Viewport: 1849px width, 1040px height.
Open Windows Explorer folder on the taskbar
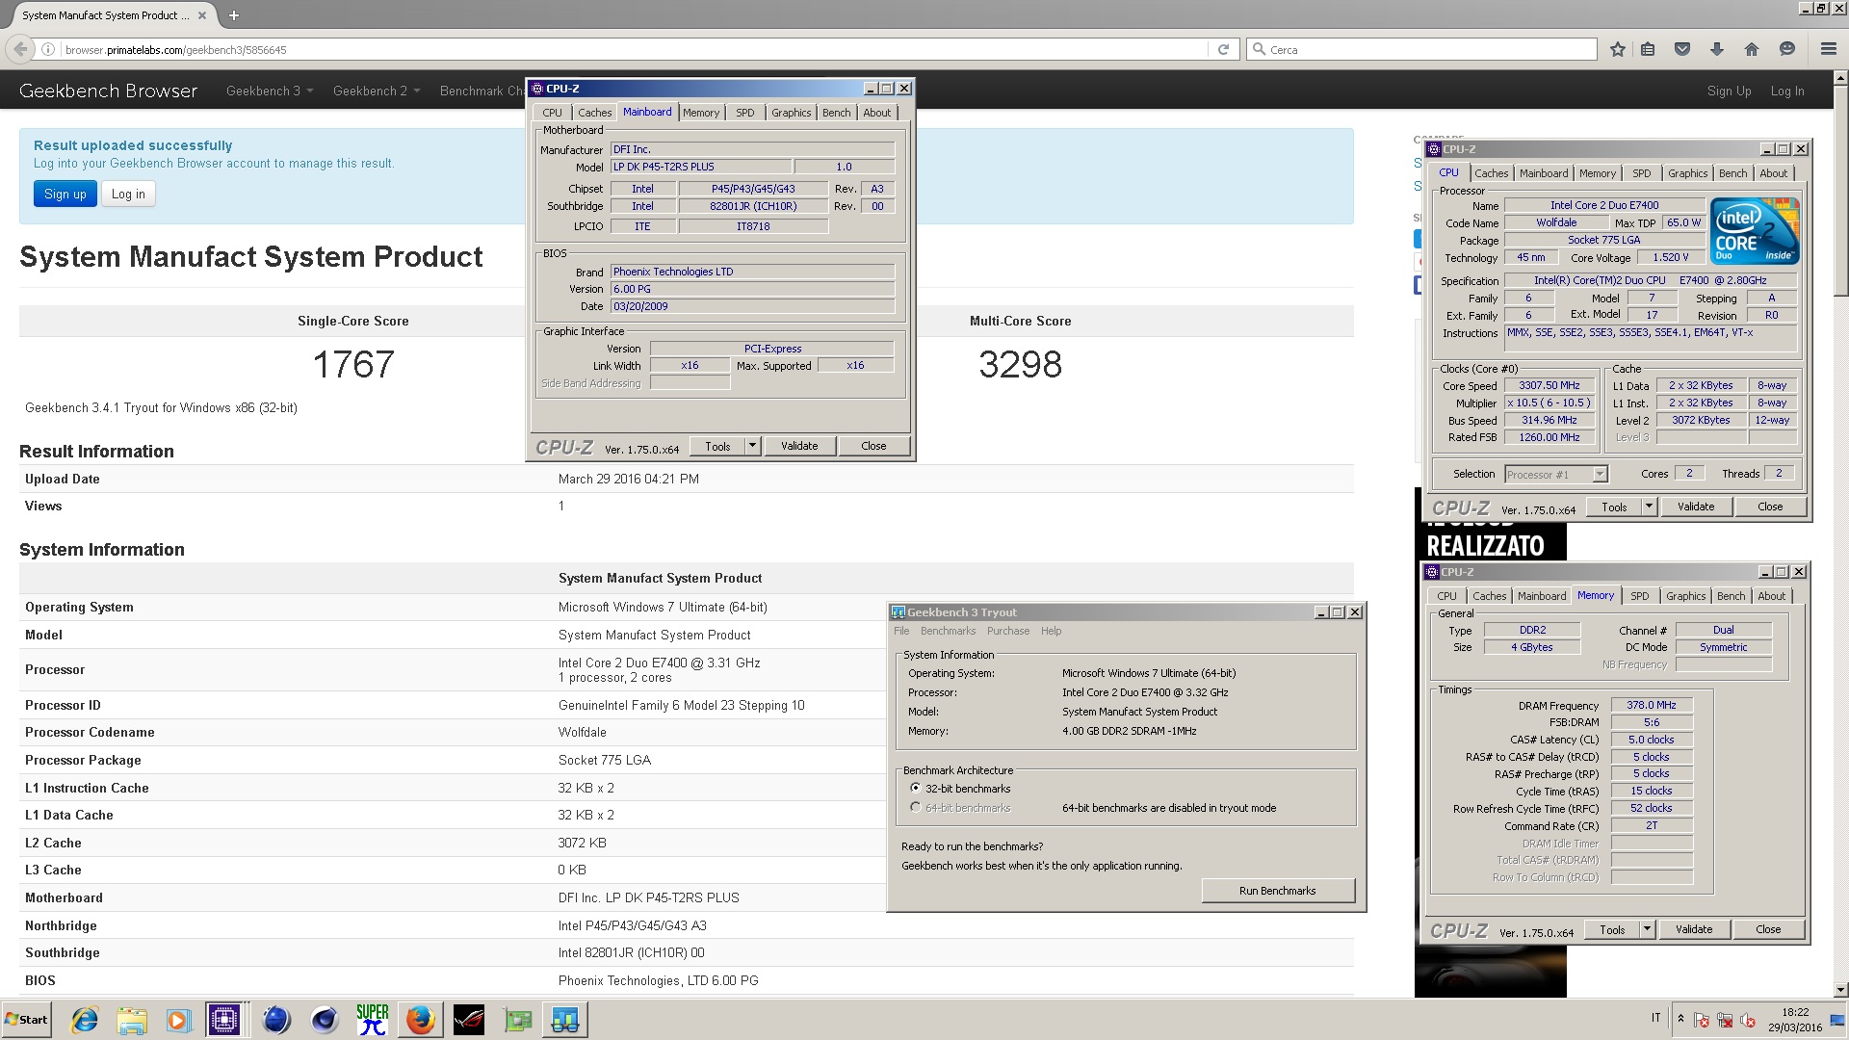(132, 1020)
